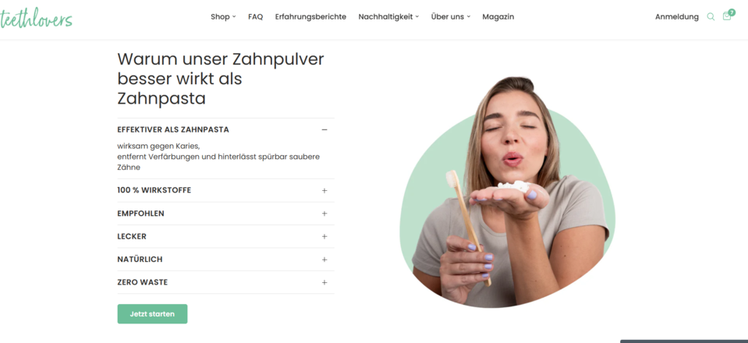Go to the FAQ page

[255, 16]
